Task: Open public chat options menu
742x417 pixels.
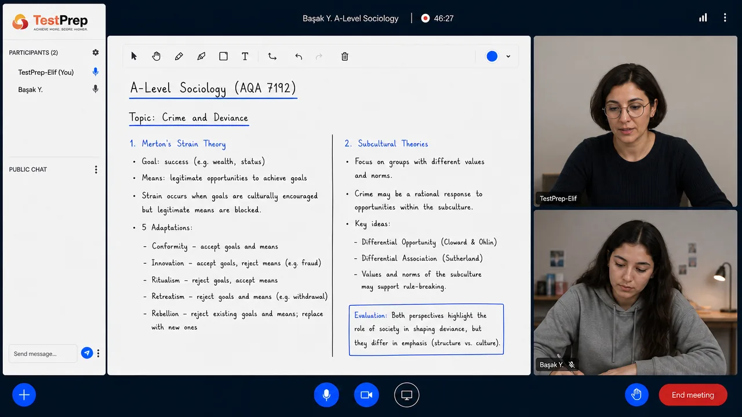Action: pyautogui.click(x=96, y=170)
